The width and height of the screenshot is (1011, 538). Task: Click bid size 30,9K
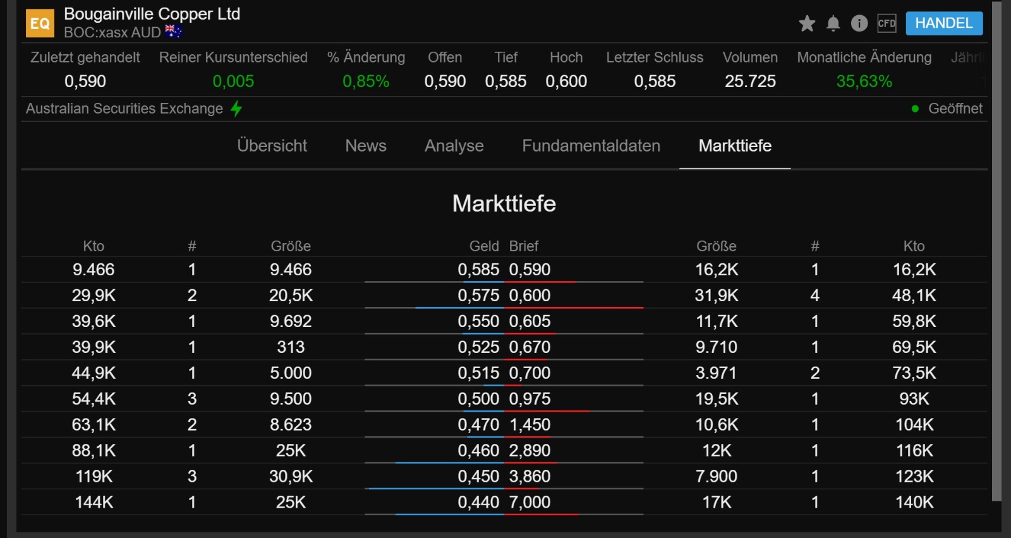(x=291, y=477)
